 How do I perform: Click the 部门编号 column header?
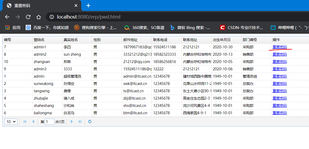[256, 40]
